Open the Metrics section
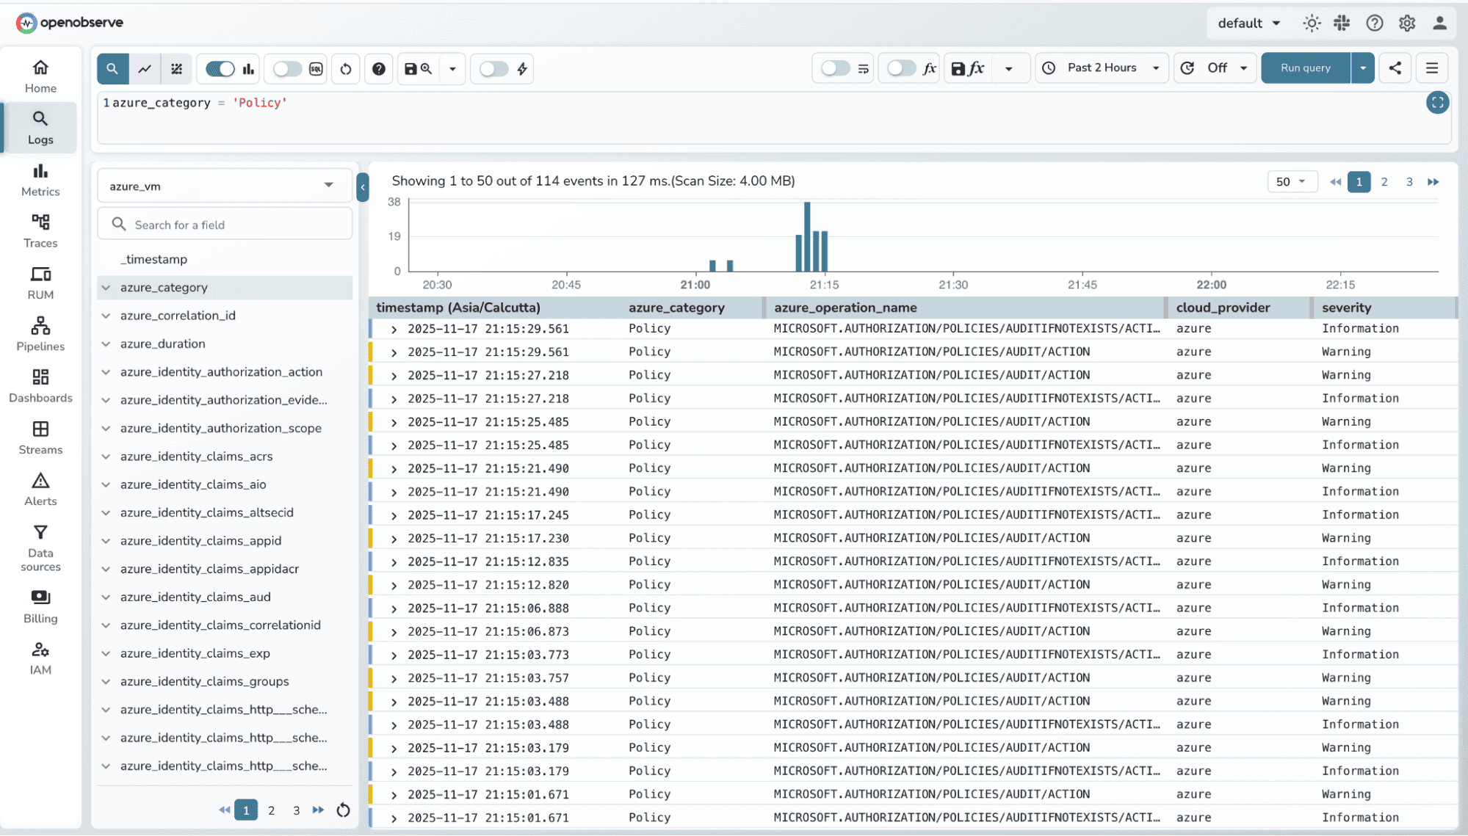The width and height of the screenshot is (1468, 836). coord(40,178)
